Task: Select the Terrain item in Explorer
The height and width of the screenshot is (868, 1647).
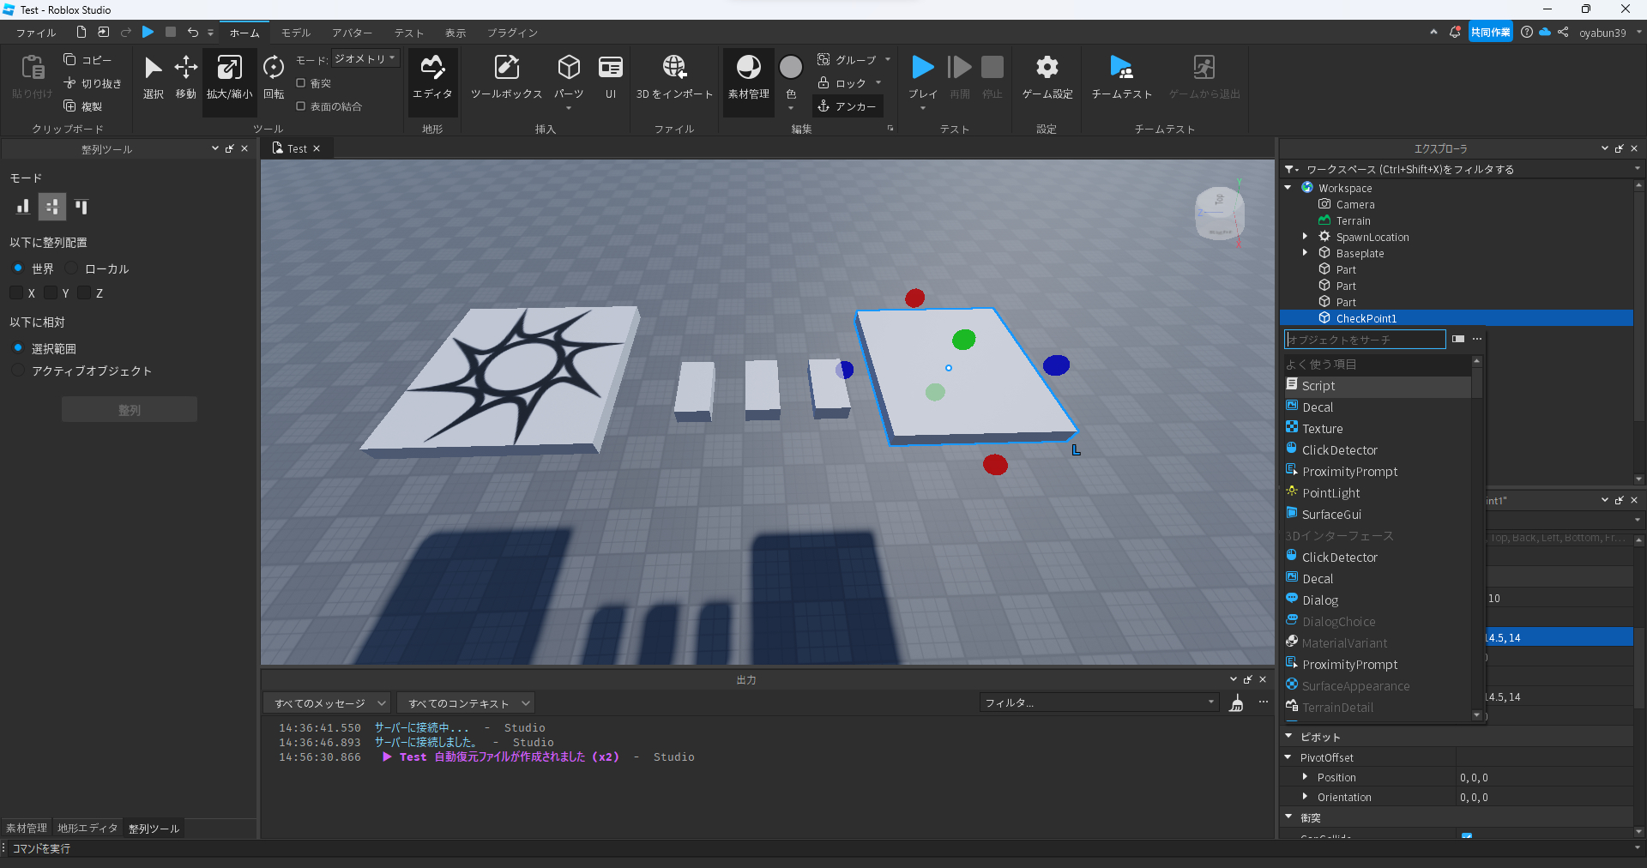Action: (1353, 220)
